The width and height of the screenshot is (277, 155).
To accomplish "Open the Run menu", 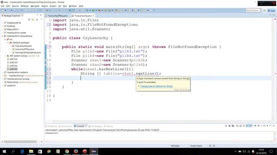I will tap(65, 6).
